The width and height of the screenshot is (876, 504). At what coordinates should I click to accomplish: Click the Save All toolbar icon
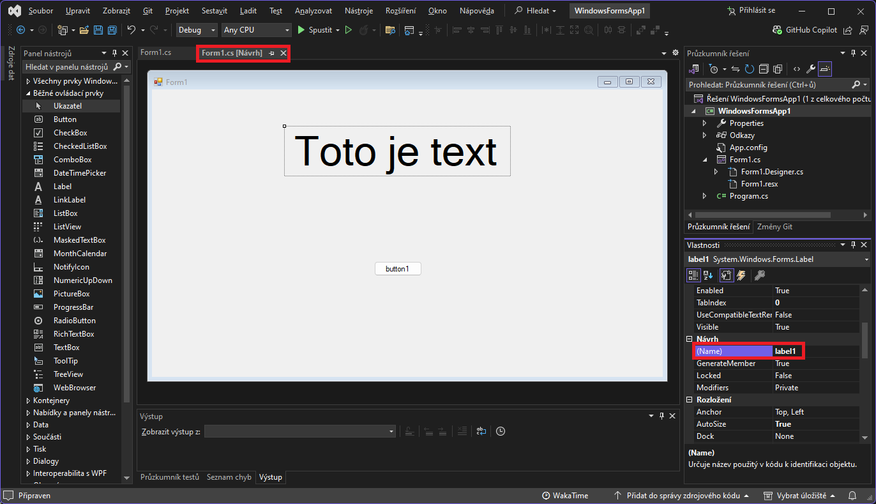click(x=112, y=30)
